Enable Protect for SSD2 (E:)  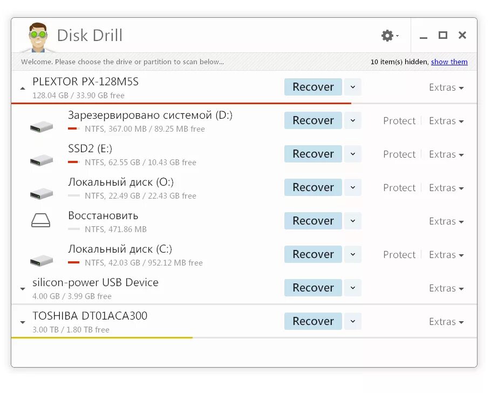click(399, 154)
